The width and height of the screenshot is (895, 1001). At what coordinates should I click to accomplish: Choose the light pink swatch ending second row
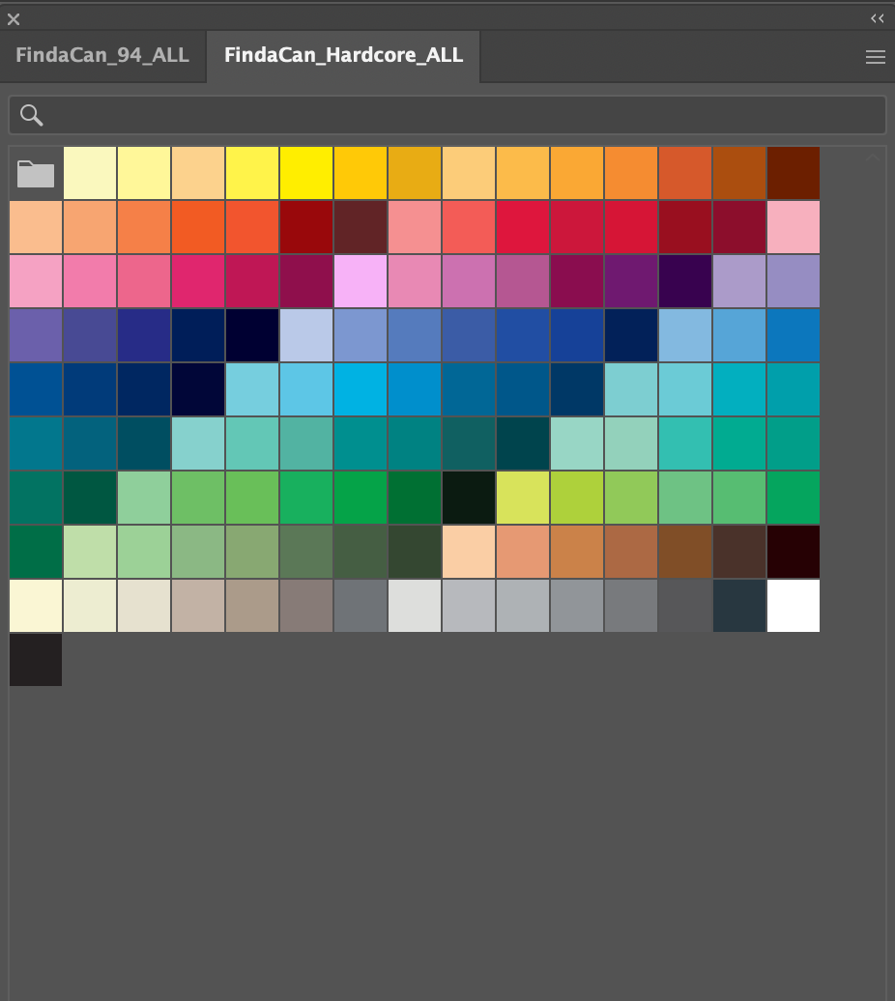794,227
